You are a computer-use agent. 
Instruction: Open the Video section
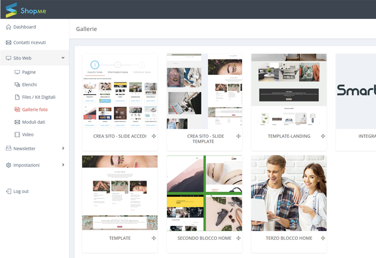[28, 134]
